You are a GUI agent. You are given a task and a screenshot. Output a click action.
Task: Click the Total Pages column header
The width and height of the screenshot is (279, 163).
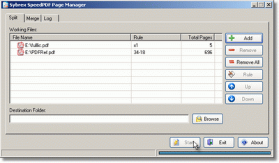coord(198,37)
